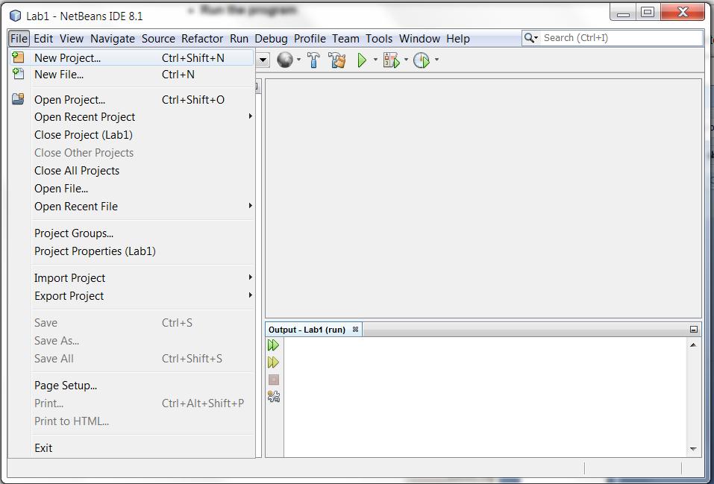Screen dimensions: 714x484
Task: Open the Debug menu
Action: click(271, 39)
